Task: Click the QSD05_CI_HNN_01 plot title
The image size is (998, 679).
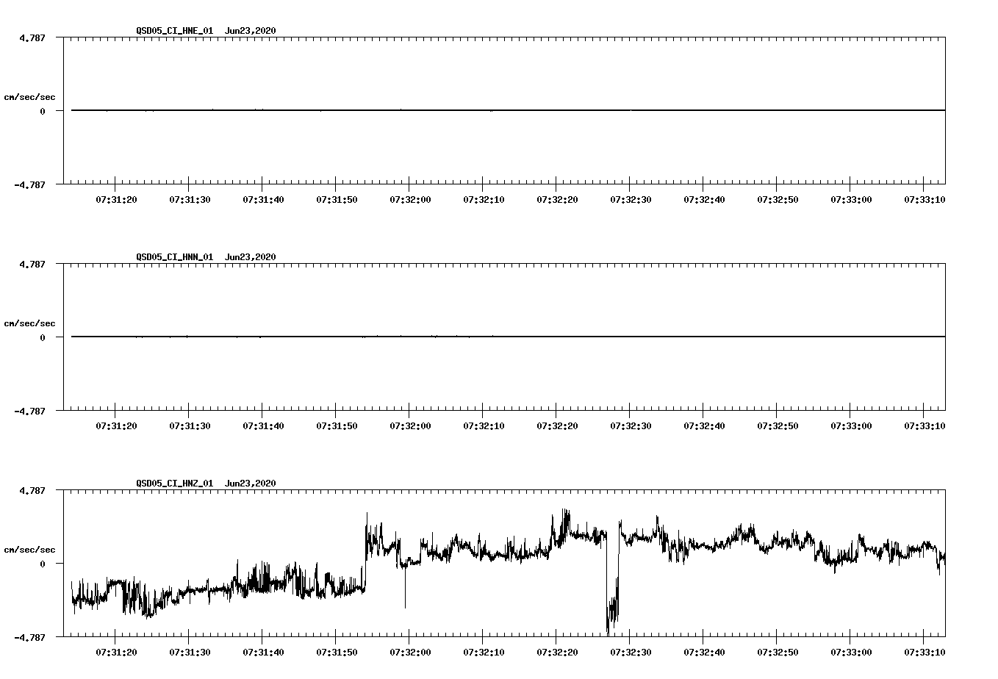Action: [175, 257]
